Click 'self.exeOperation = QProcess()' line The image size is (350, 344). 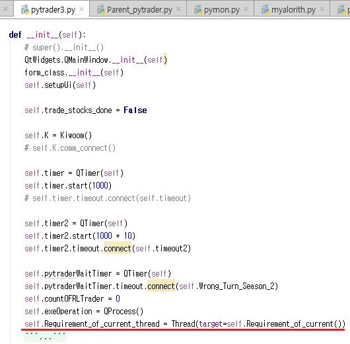point(84,312)
